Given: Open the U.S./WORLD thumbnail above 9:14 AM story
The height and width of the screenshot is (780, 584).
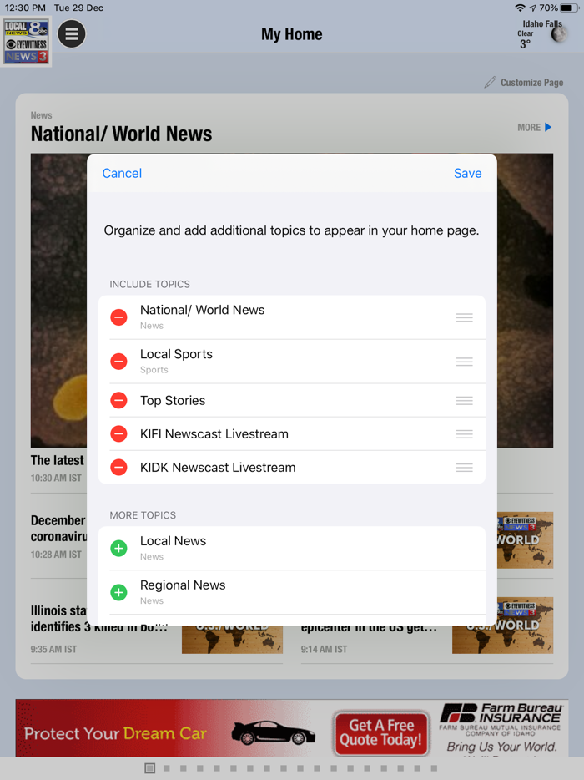Looking at the screenshot, I should point(502,626).
